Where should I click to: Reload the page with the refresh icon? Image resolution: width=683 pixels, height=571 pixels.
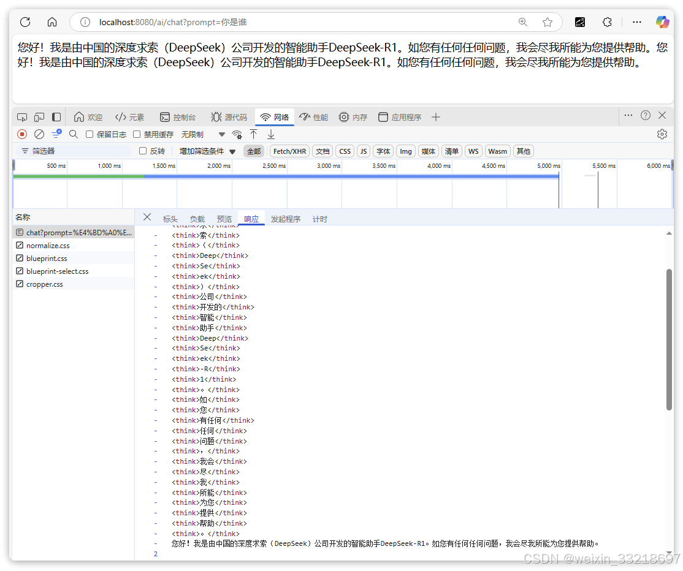pyautogui.click(x=25, y=22)
